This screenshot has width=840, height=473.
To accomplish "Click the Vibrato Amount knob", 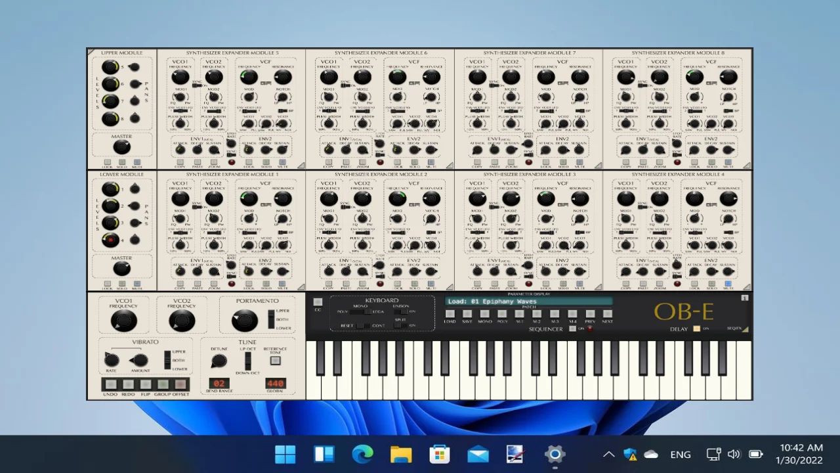I will pyautogui.click(x=139, y=360).
